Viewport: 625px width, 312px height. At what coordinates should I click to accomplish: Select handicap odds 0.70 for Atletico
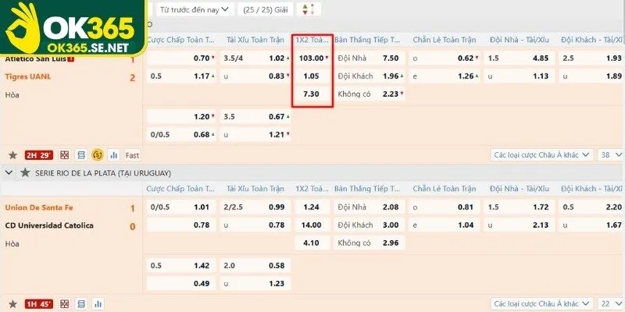(181, 58)
